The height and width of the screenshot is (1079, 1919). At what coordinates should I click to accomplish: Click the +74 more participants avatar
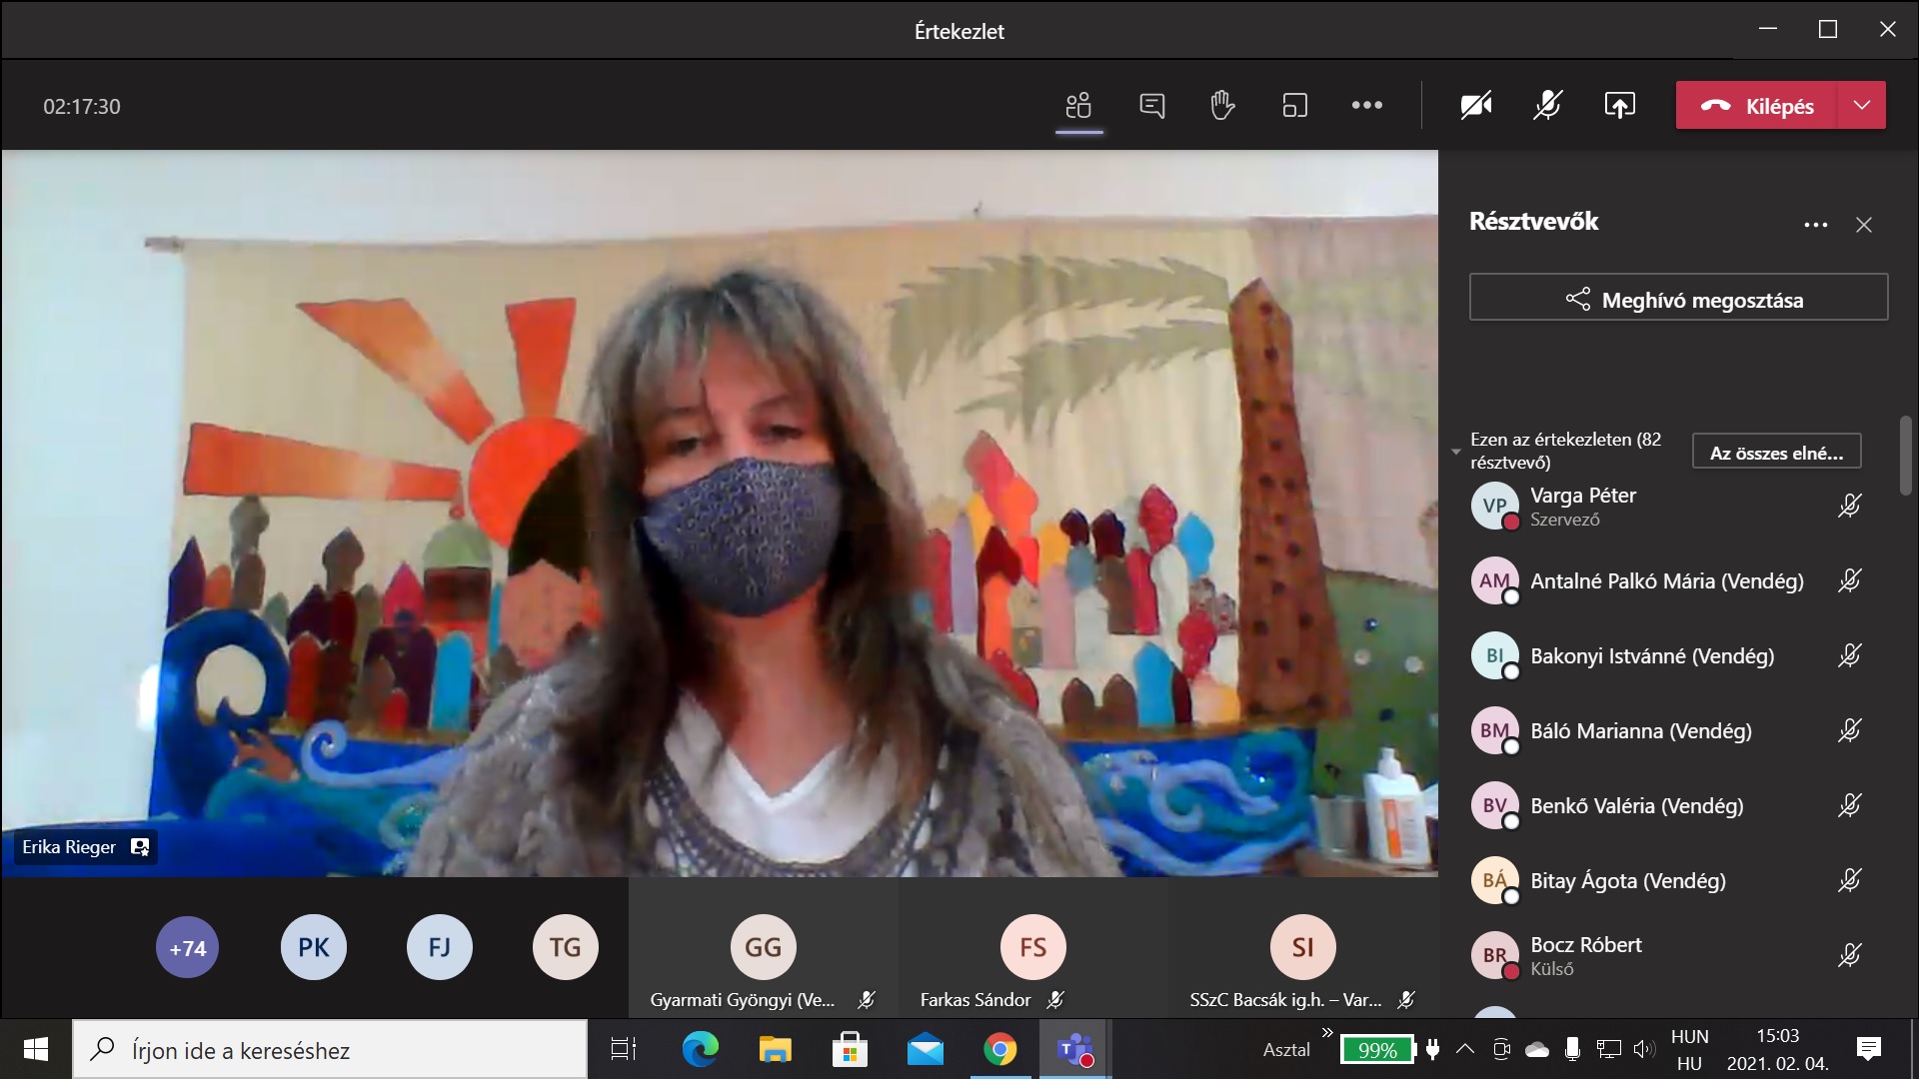[x=188, y=948]
